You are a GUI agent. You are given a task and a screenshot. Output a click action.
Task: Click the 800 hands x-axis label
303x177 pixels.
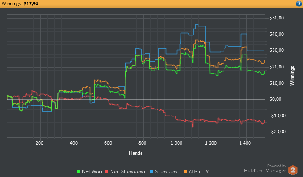pyautogui.click(x=142, y=143)
